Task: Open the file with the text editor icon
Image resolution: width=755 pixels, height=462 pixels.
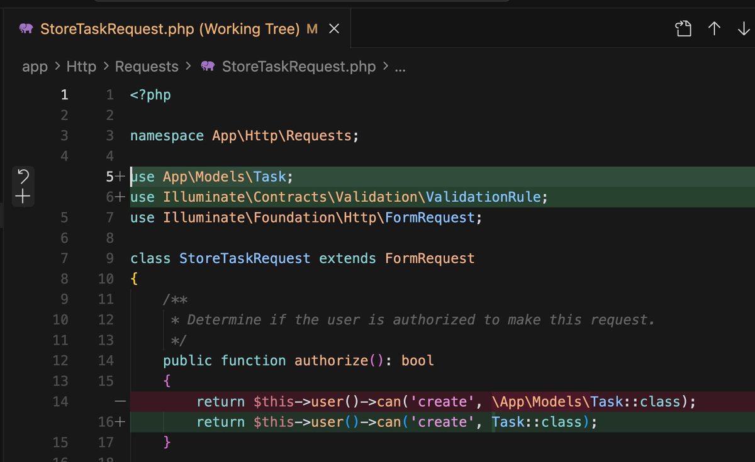Action: pos(683,28)
